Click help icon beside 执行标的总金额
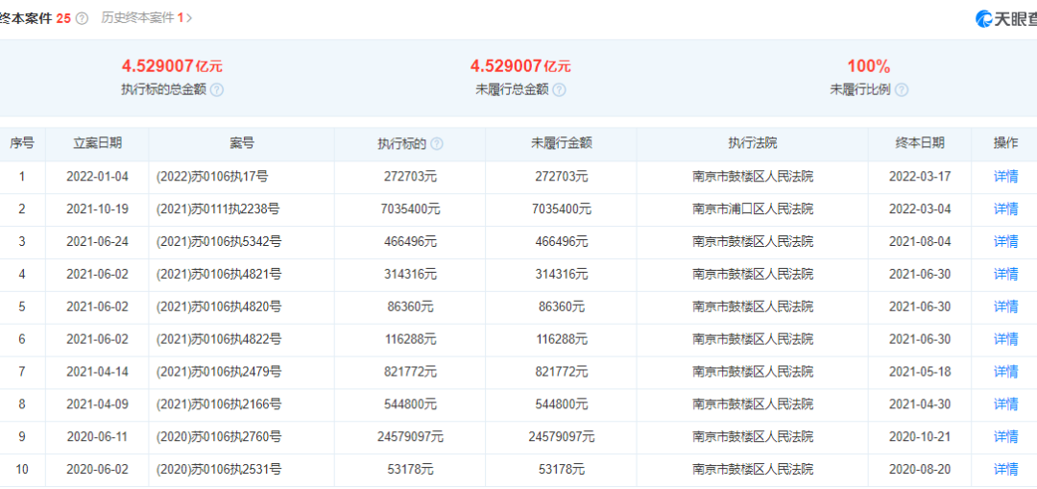The width and height of the screenshot is (1037, 489). pyautogui.click(x=217, y=90)
